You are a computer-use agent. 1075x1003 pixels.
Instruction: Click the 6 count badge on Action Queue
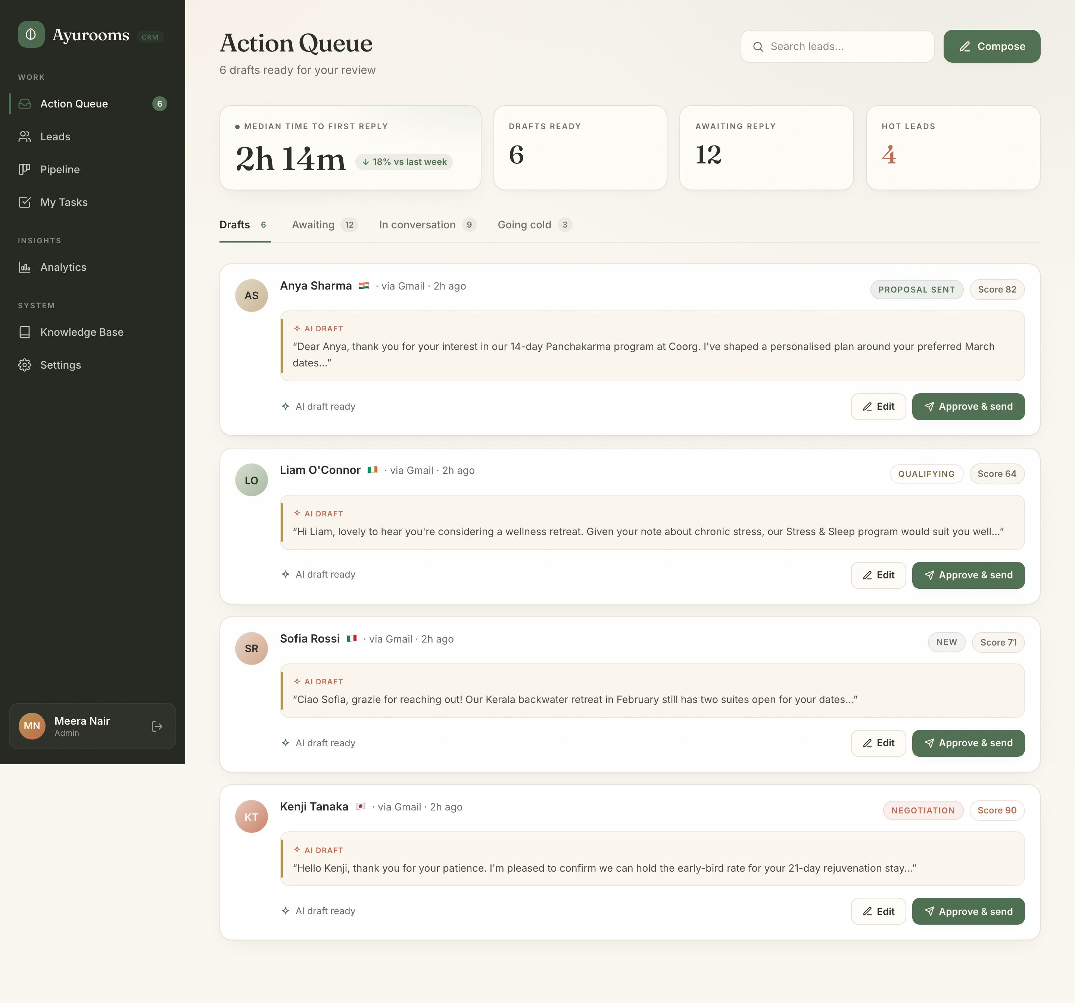[x=159, y=104]
